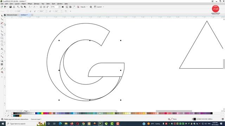225x126 pixels.
Task: Click the New document icon
Action: pyautogui.click(x=2, y=7)
